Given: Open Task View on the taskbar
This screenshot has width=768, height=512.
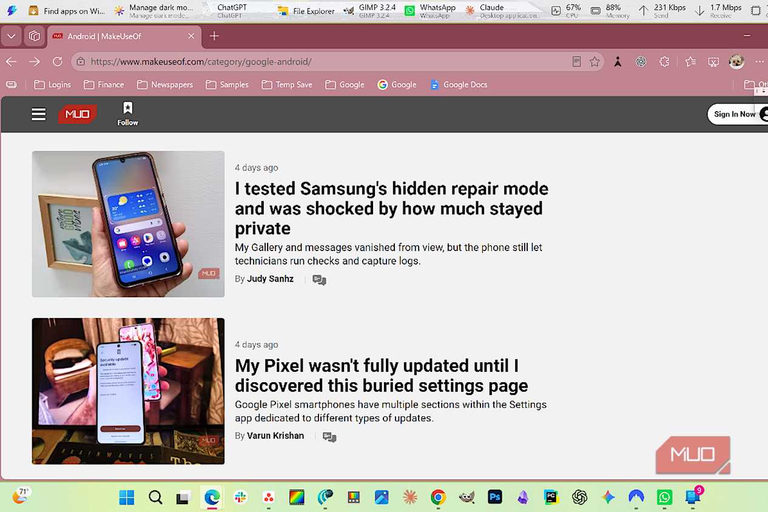Looking at the screenshot, I should click(183, 497).
